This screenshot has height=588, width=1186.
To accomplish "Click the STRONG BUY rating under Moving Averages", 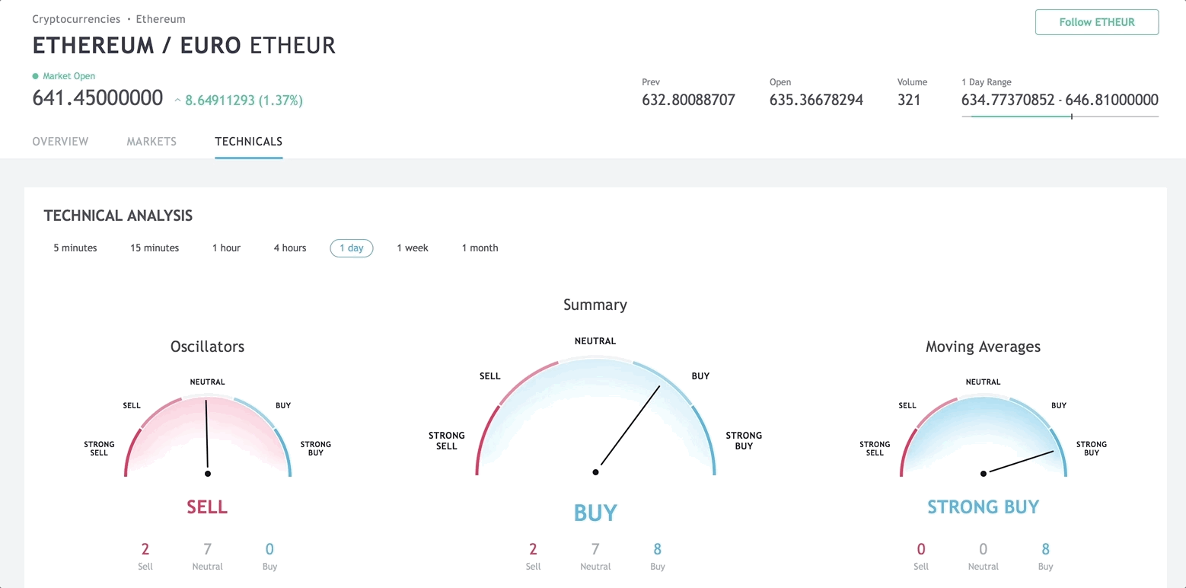I will click(983, 507).
